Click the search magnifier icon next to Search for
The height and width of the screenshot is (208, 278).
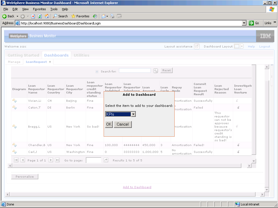click(156, 71)
